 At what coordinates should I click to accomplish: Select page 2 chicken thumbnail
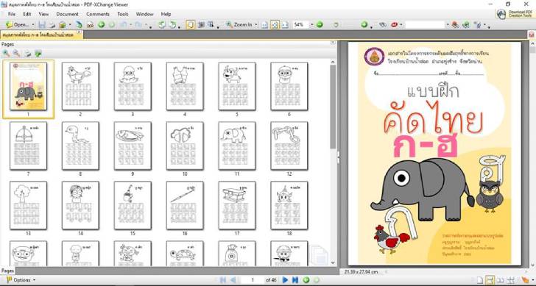[80, 86]
